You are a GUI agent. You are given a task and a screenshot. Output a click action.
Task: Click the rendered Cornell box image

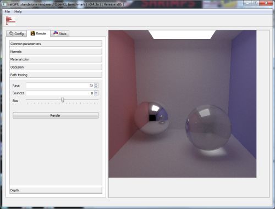pos(183,104)
